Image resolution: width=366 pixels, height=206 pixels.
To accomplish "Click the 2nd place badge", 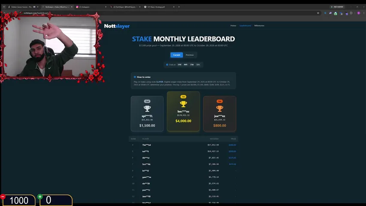I will point(147,101).
